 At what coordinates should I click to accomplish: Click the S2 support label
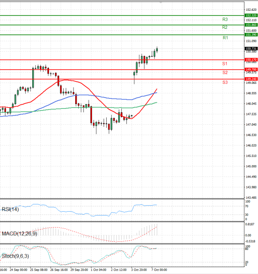225,73
